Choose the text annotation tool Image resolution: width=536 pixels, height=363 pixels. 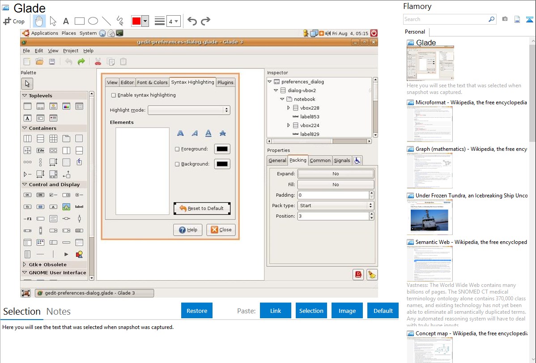(66, 21)
